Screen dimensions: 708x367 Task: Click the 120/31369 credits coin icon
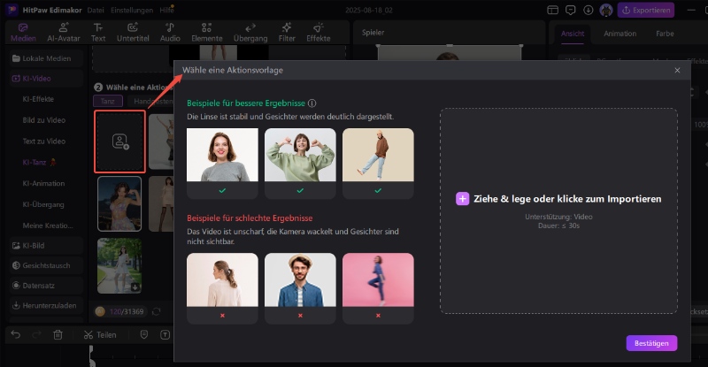100,311
